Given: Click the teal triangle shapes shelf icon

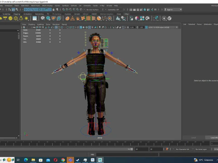Looking at the screenshot, I should pos(118,19).
